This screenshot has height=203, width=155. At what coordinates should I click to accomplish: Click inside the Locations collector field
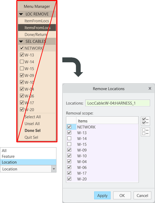coord(117,103)
